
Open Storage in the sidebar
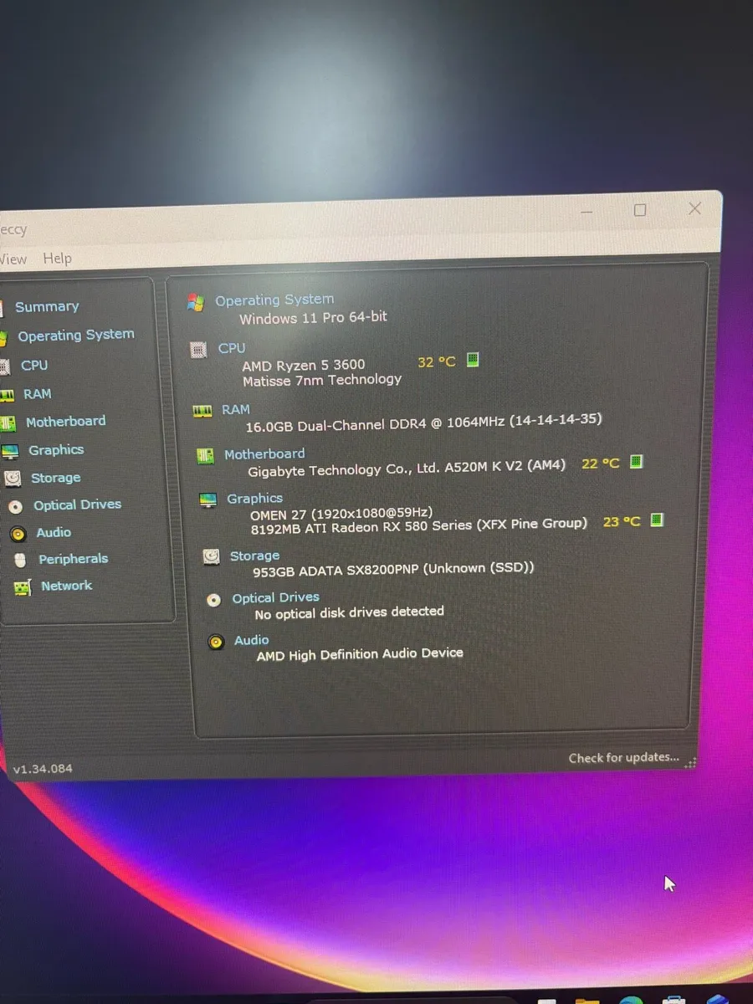tap(55, 479)
